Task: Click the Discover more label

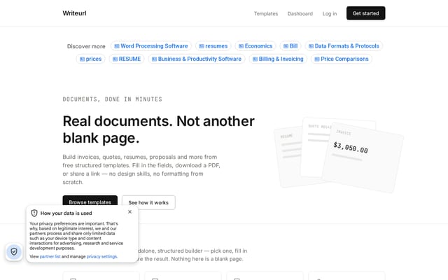Action: [86, 46]
